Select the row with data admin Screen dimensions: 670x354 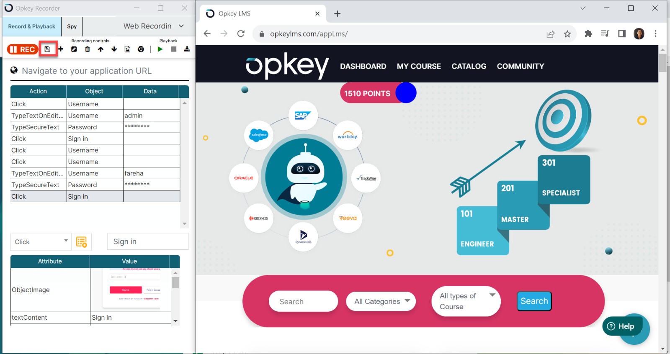[x=95, y=115]
